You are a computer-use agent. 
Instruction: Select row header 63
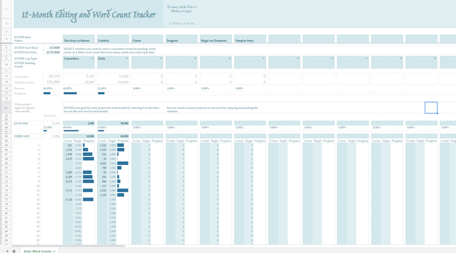click(6, 136)
